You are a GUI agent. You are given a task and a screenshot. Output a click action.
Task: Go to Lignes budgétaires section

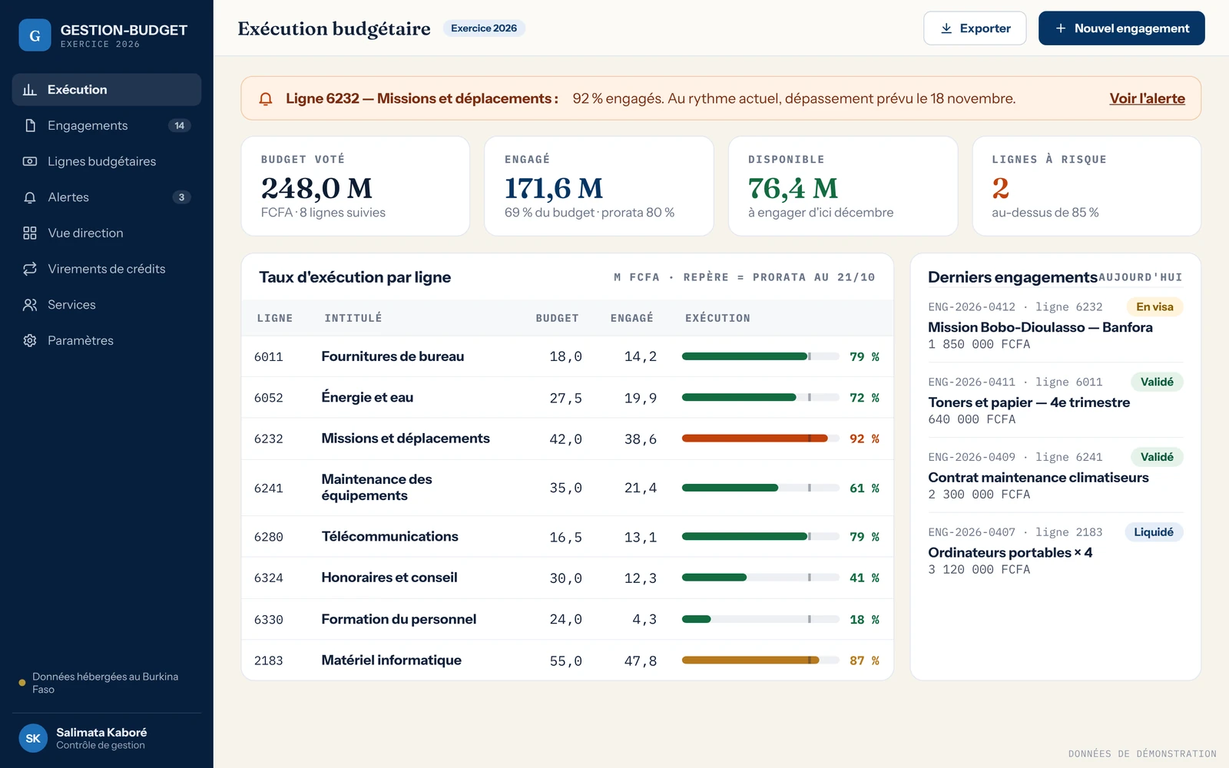tap(107, 161)
